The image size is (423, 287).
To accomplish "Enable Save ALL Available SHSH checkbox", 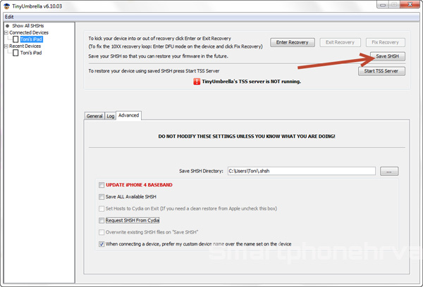I will pos(102,197).
